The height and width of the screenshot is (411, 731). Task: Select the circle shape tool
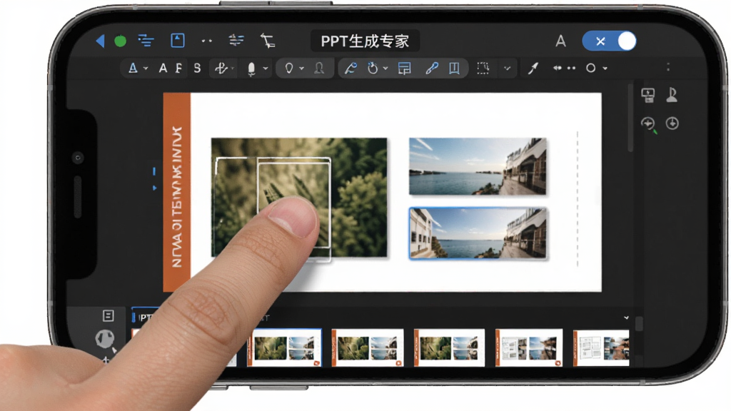click(590, 68)
